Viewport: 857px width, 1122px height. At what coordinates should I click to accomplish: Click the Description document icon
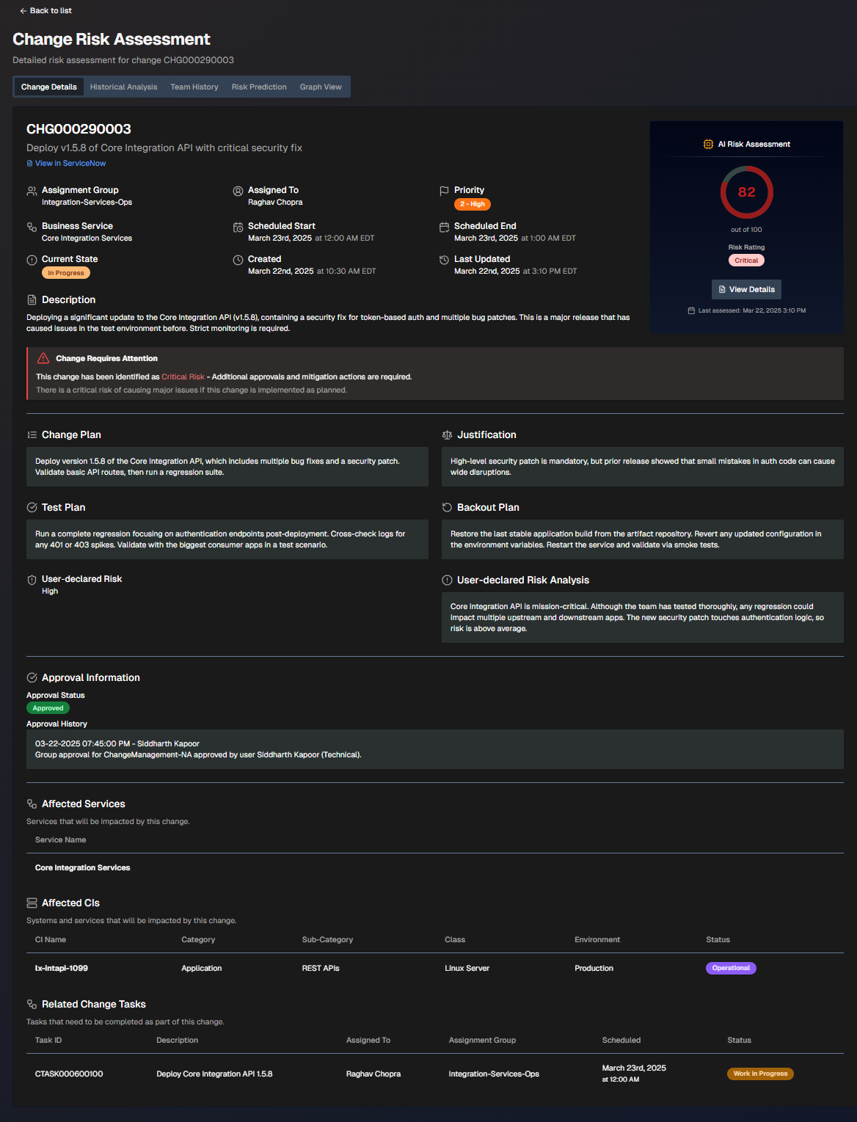pos(32,299)
